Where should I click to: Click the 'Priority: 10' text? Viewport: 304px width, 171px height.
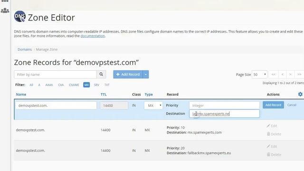coord(176,128)
